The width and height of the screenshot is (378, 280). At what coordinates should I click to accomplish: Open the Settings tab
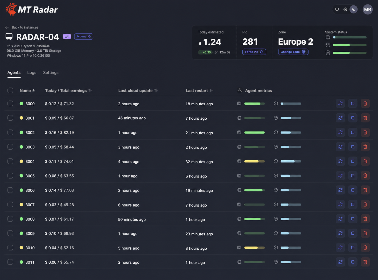[x=51, y=73]
